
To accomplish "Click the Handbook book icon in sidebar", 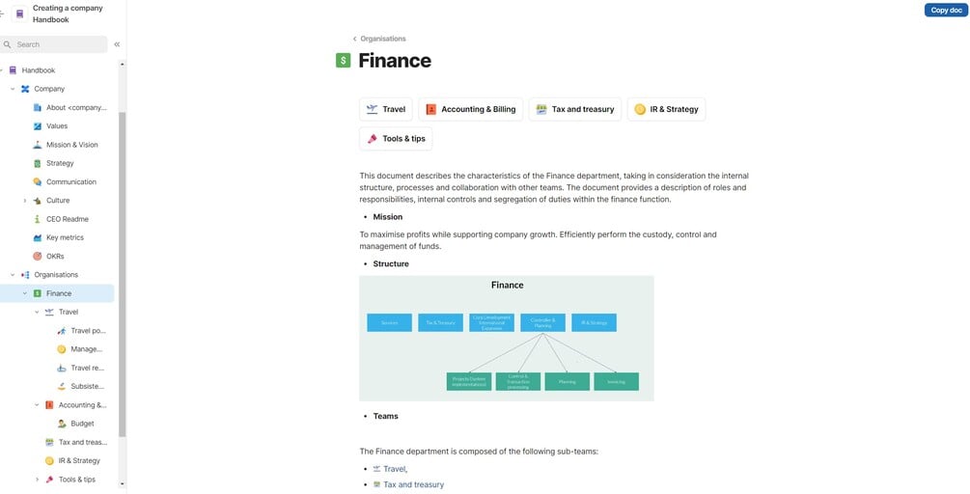I will click(13, 70).
